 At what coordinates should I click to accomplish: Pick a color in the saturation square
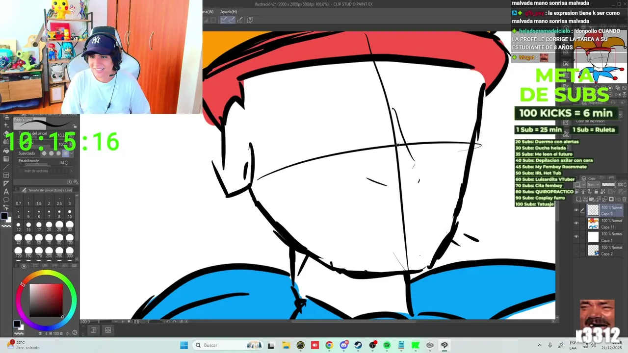(x=46, y=300)
